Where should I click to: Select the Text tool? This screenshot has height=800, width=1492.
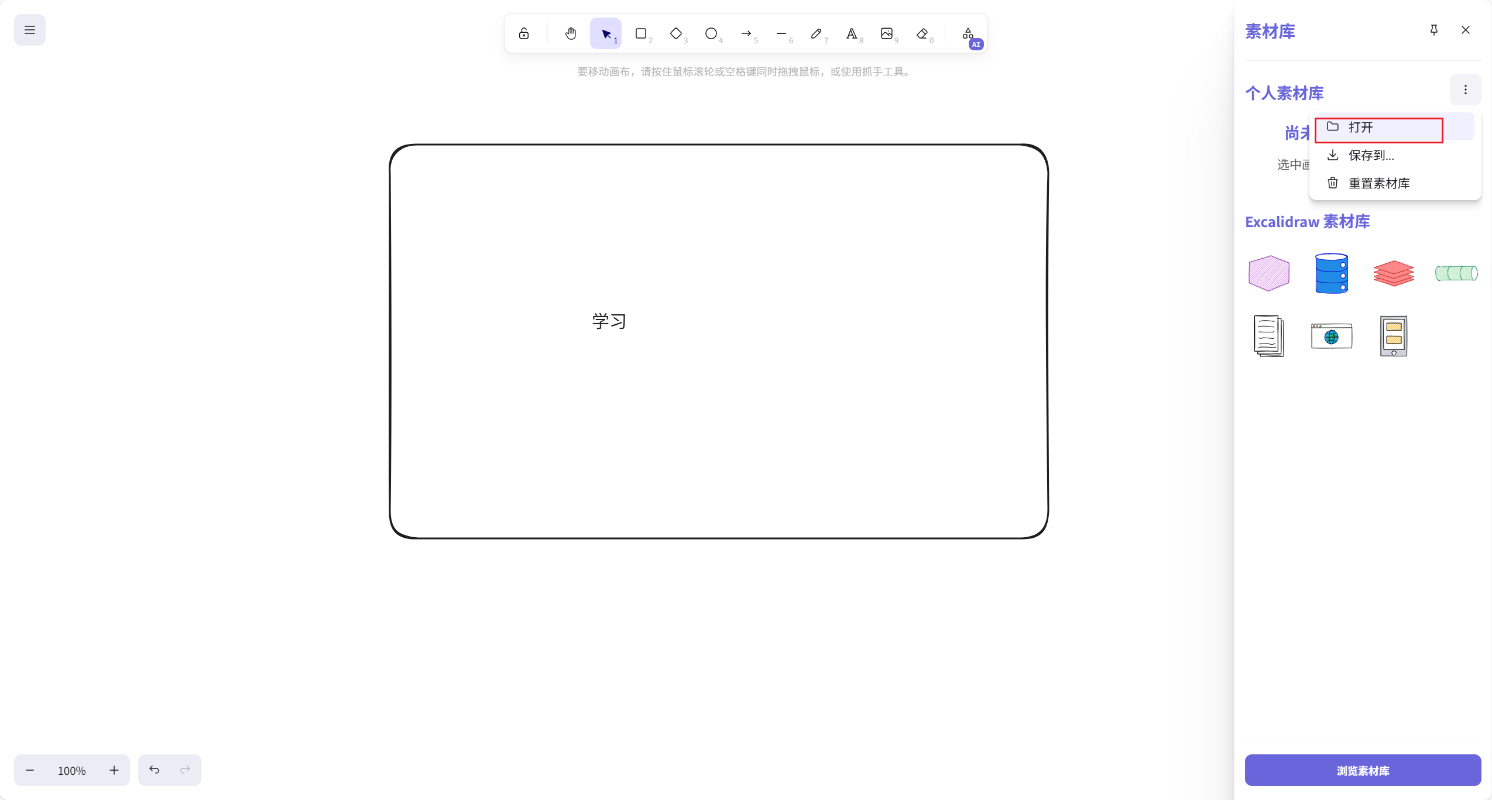click(x=852, y=33)
